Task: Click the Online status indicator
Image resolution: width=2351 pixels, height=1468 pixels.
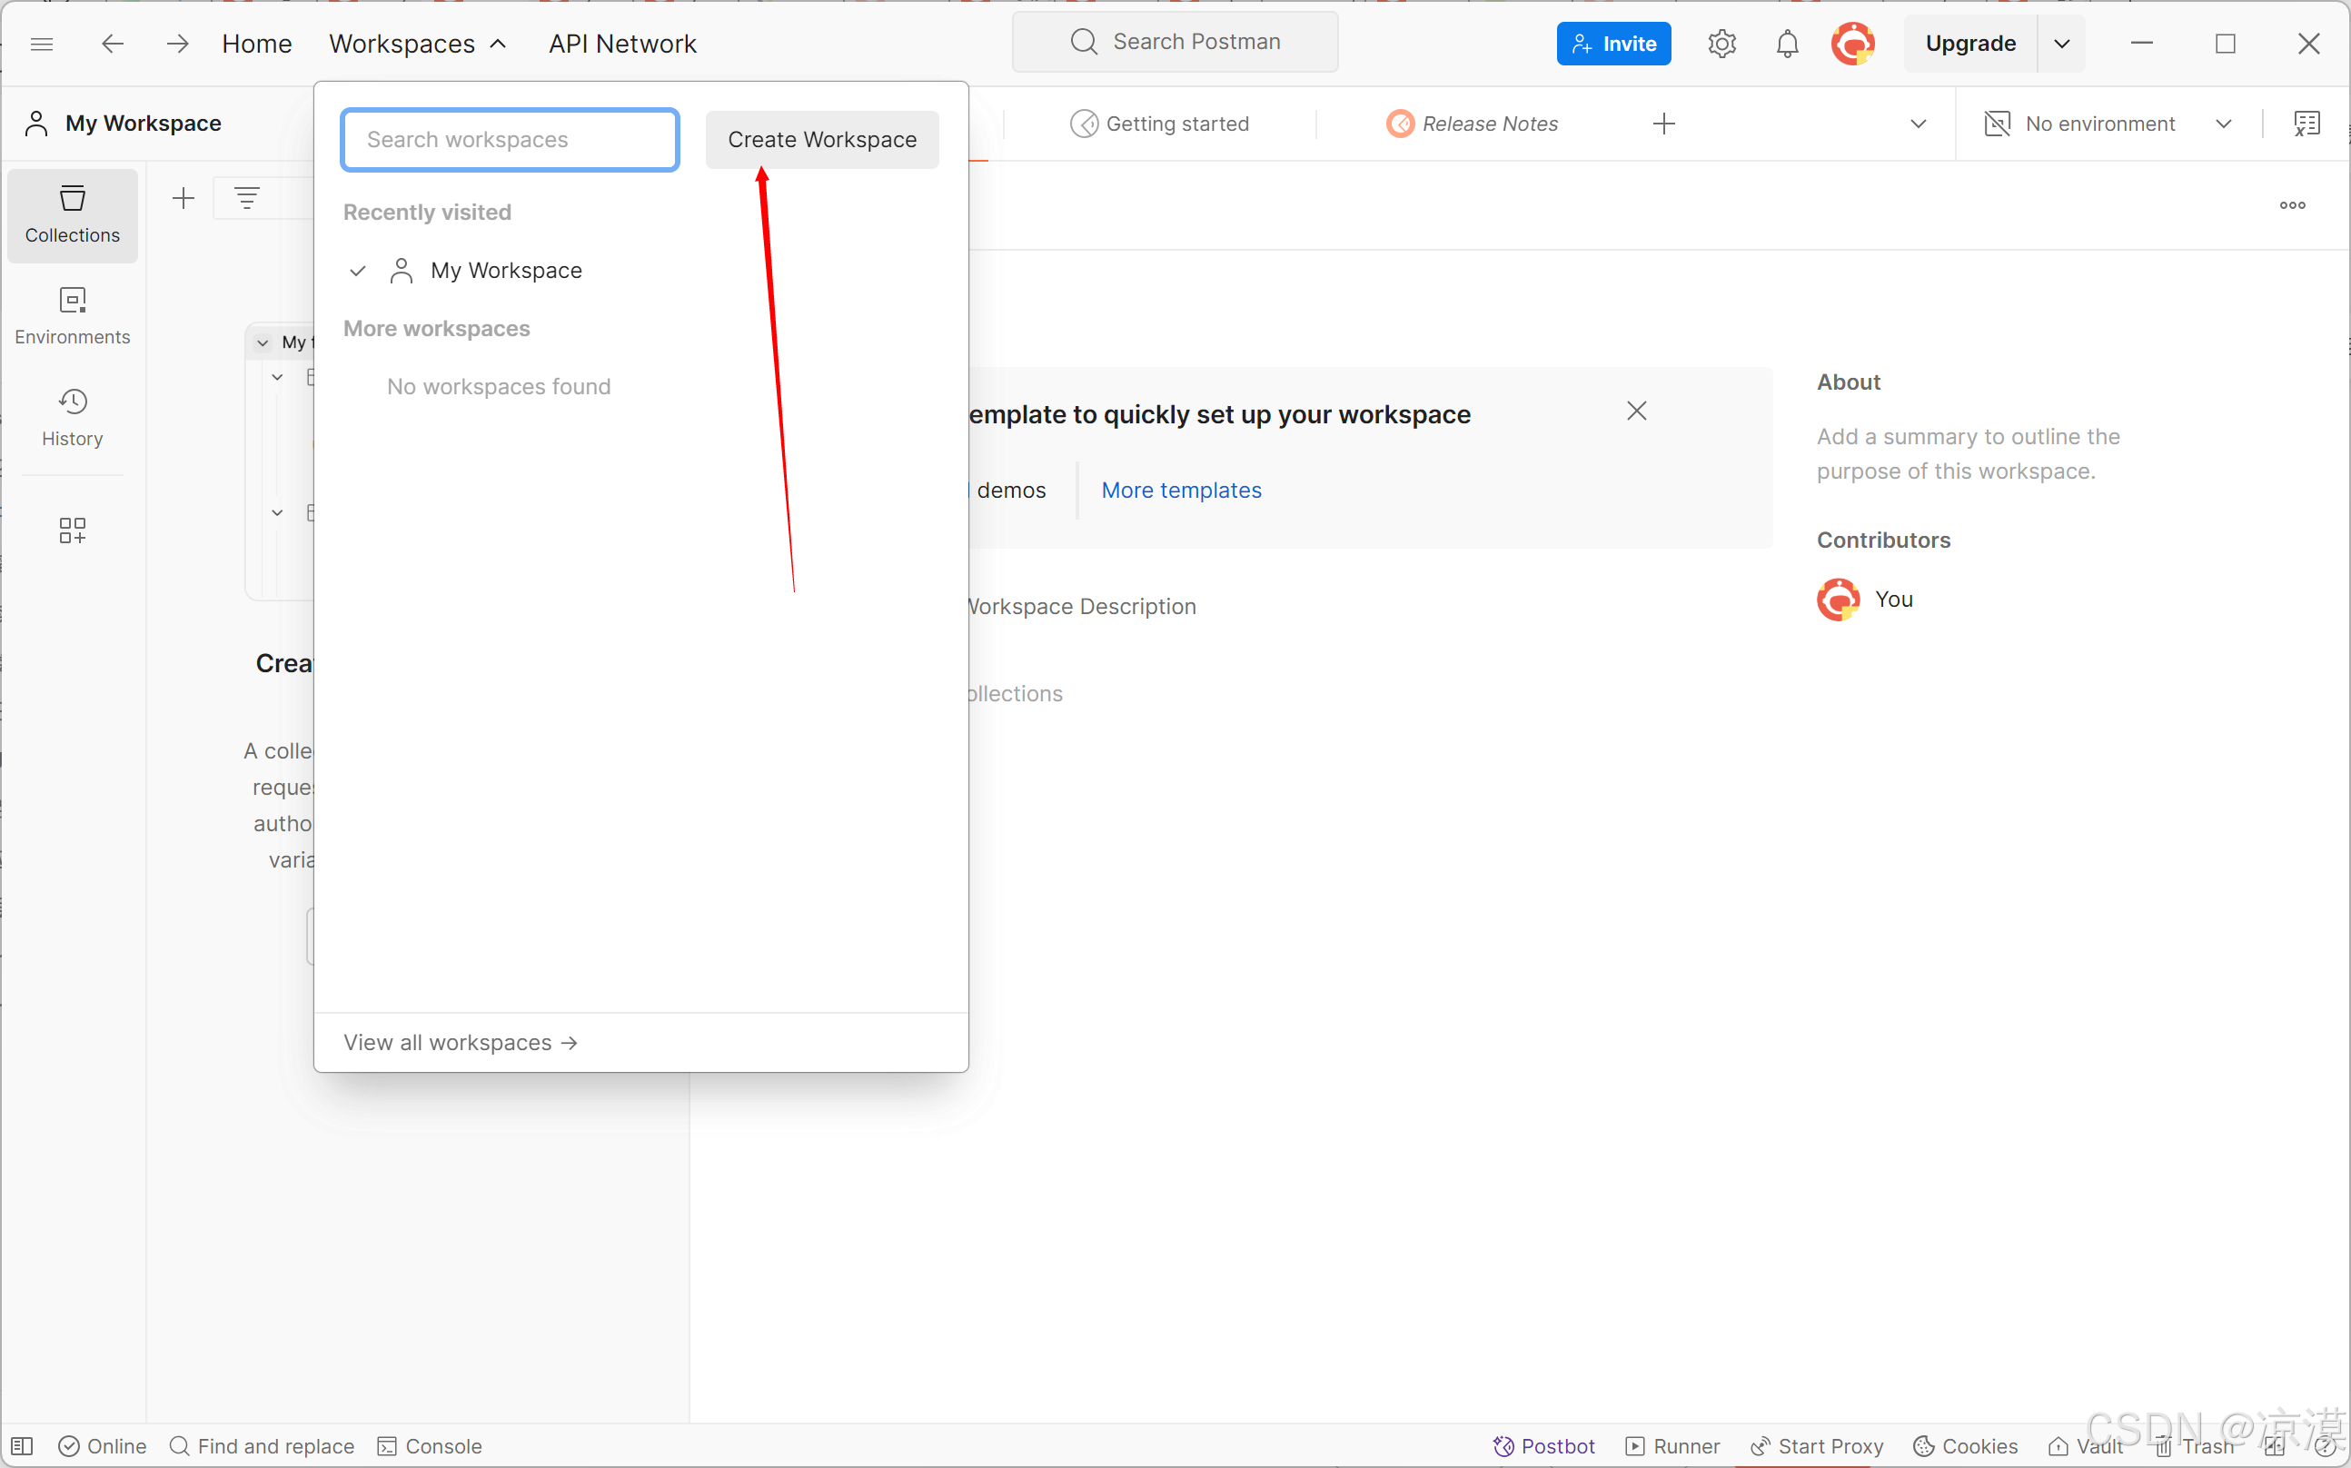Action: click(102, 1445)
